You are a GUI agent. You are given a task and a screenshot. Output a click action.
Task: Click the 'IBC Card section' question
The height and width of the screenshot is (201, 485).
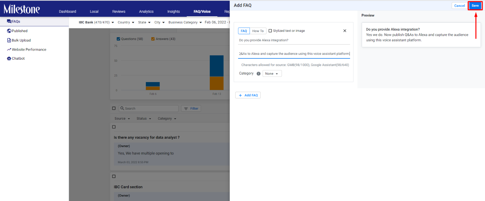tap(128, 187)
